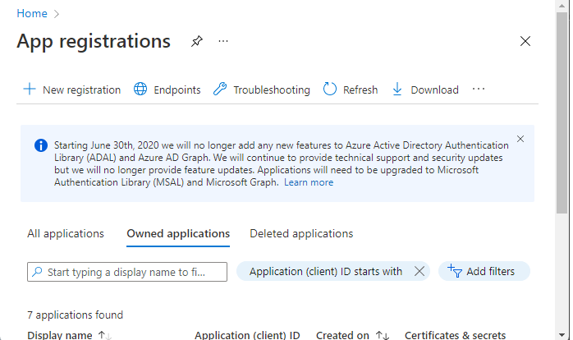This screenshot has height=340, width=573.
Task: Click the Application (client) ID column header
Action: point(247,335)
